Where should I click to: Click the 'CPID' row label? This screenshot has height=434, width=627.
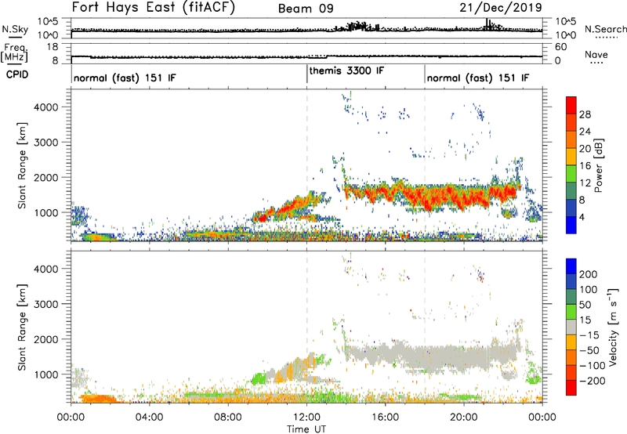[17, 74]
